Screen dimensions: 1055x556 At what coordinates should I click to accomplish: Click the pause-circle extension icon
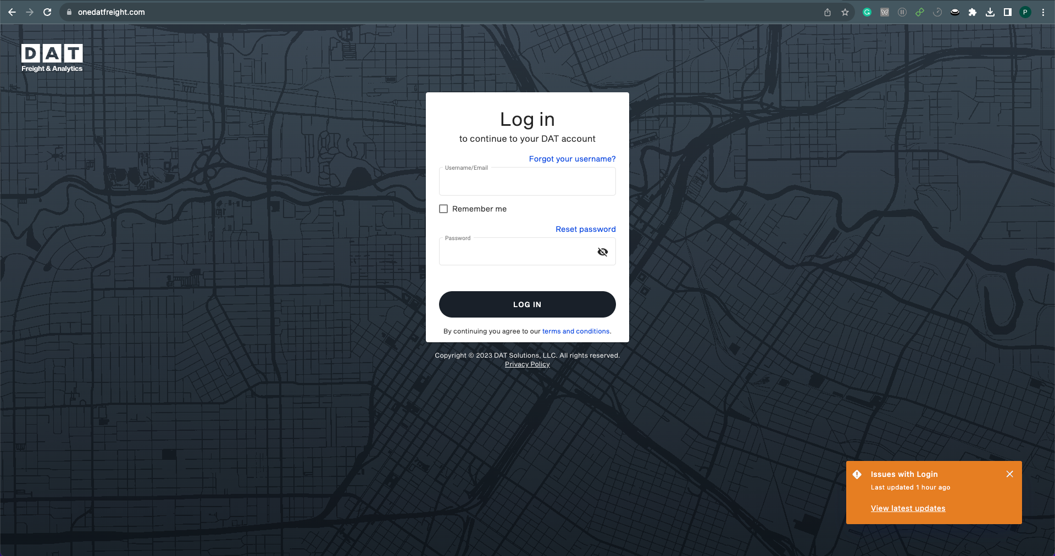902,12
